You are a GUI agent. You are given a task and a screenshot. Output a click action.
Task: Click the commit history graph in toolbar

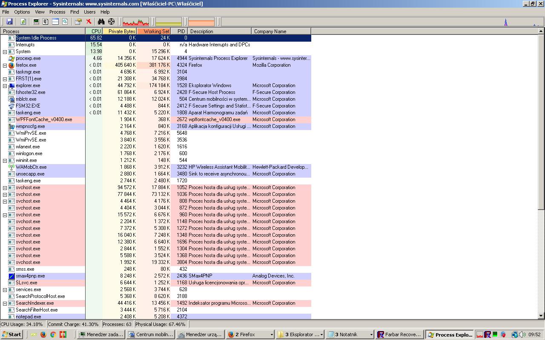[x=169, y=21]
